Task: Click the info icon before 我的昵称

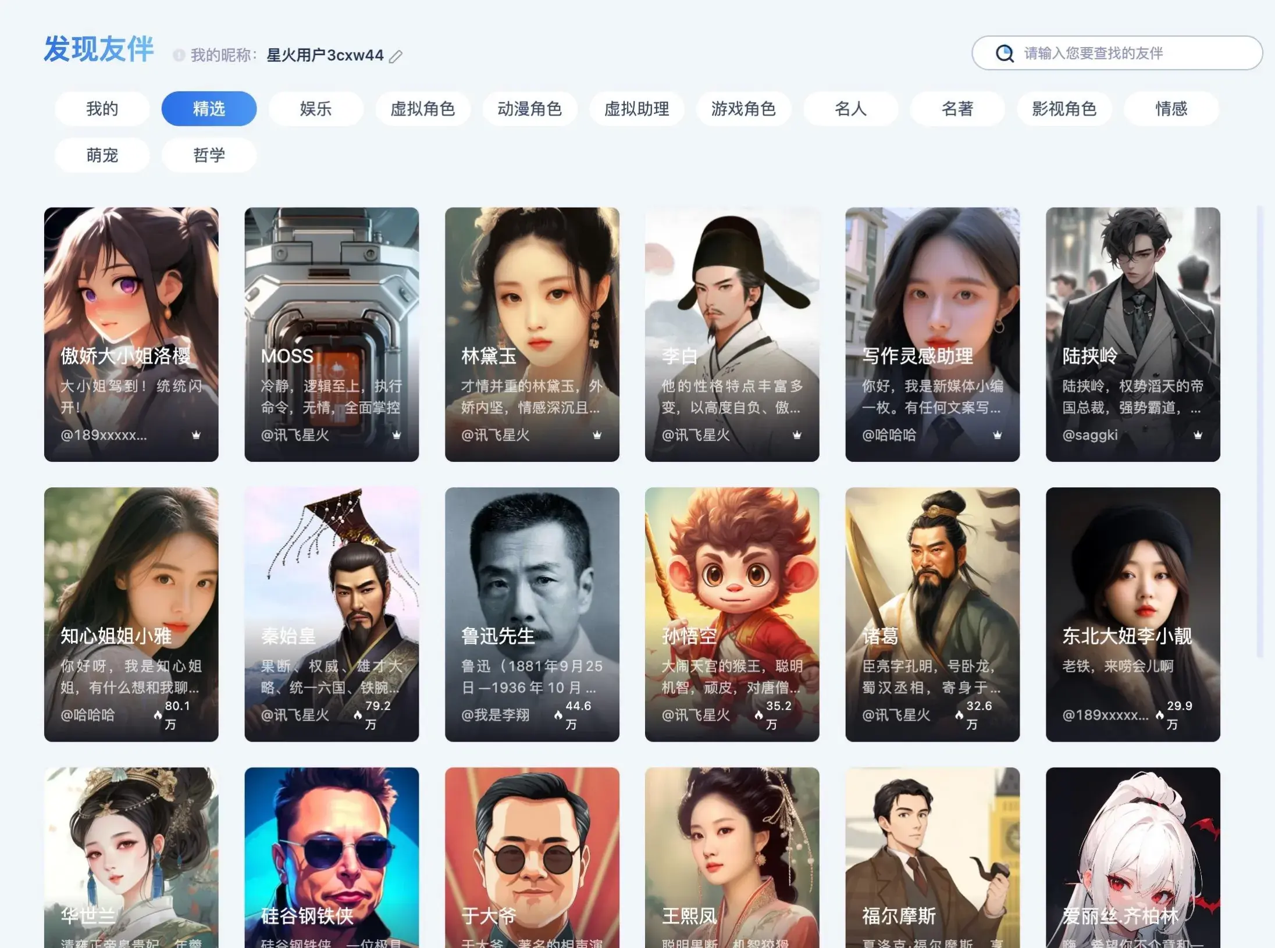Action: 179,55
